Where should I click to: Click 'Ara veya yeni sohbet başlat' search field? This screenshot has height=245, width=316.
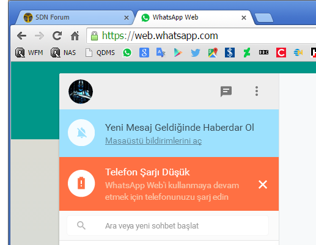coord(167,225)
